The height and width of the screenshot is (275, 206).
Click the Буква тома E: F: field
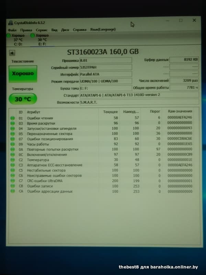[x=106, y=88]
